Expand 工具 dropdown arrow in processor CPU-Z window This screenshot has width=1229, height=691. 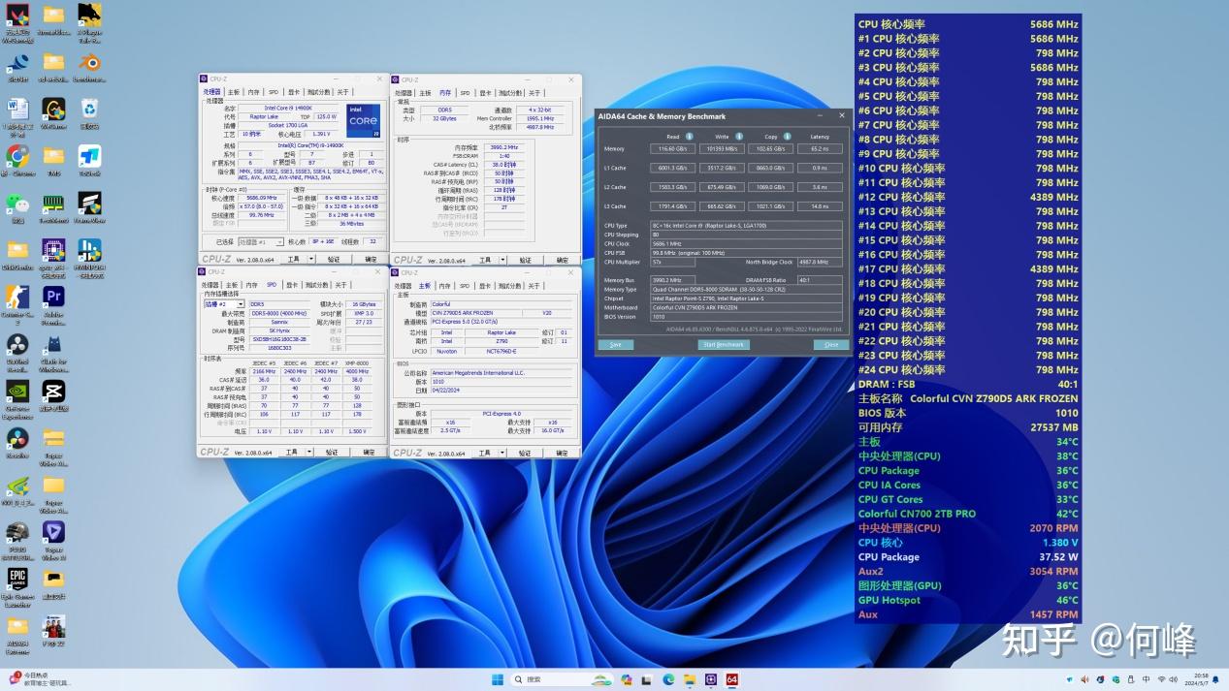(311, 260)
